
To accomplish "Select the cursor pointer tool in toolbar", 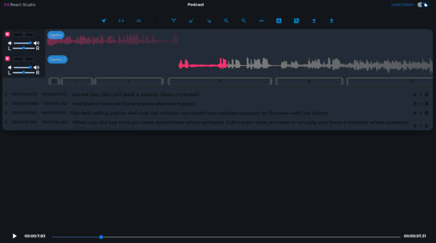I will [x=104, y=21].
